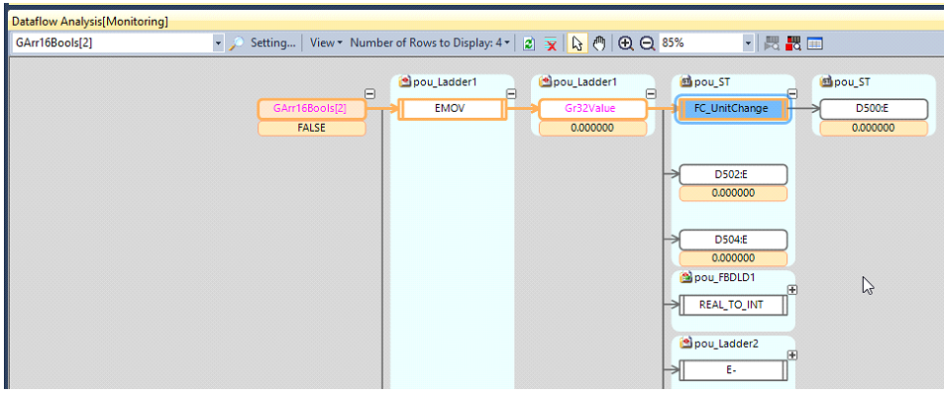The height and width of the screenshot is (393, 944).
Task: Expand the pou_Ladder2 E- group
Action: coord(792,355)
